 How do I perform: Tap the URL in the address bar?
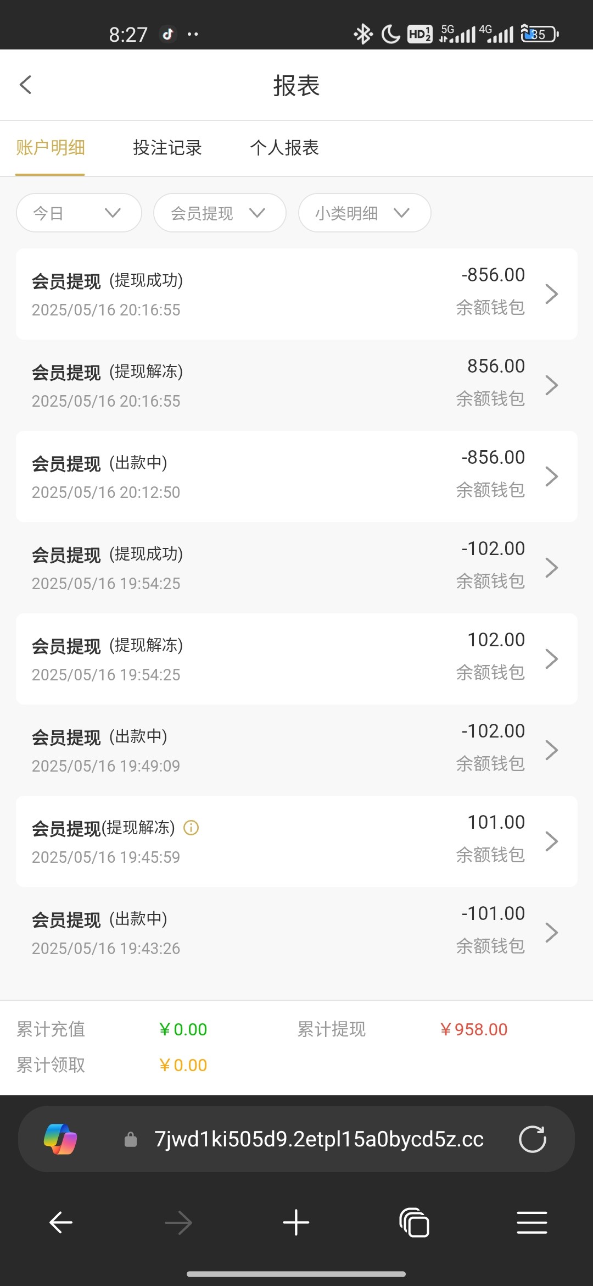tap(318, 1139)
